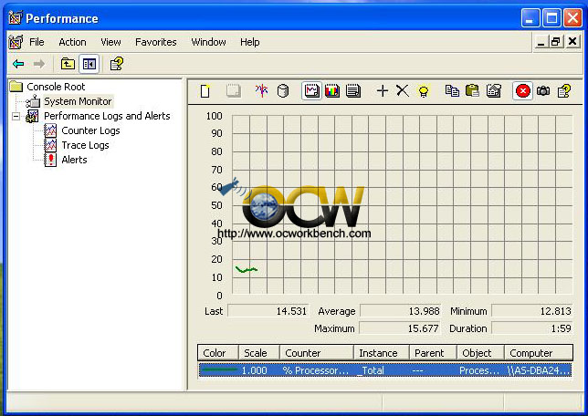Click the \\AS-DBA24 computer cell
The height and width of the screenshot is (416, 588).
pos(539,370)
